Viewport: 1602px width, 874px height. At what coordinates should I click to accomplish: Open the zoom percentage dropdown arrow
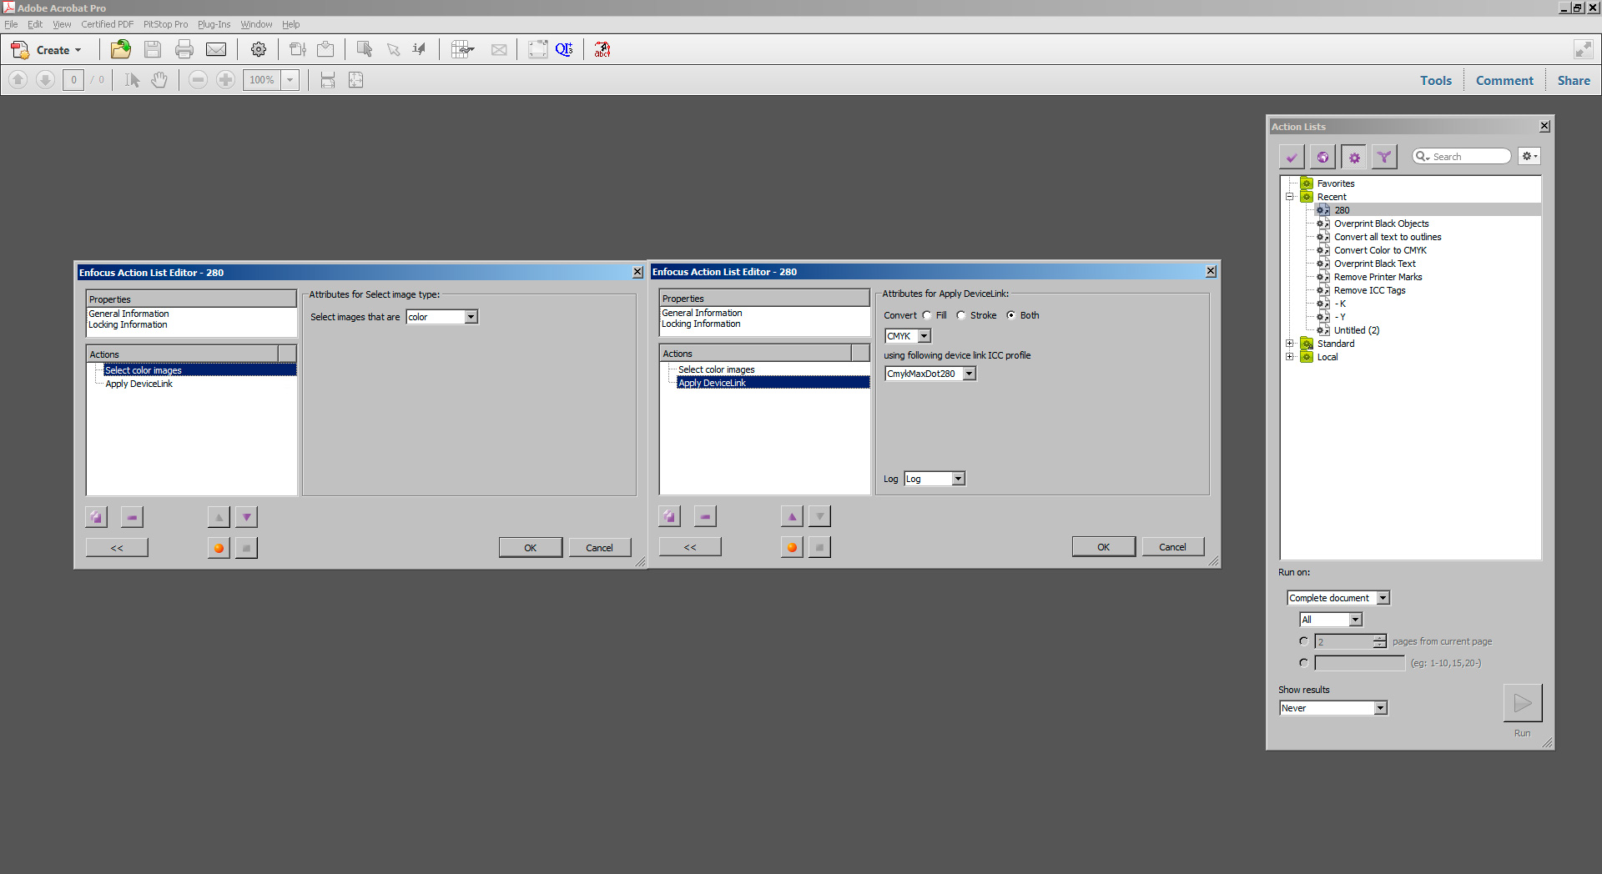click(x=290, y=80)
